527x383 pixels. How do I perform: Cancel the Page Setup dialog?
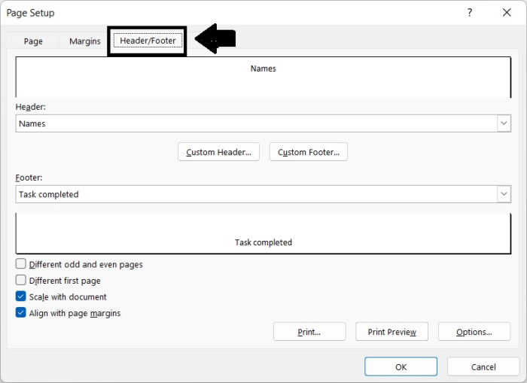click(483, 366)
